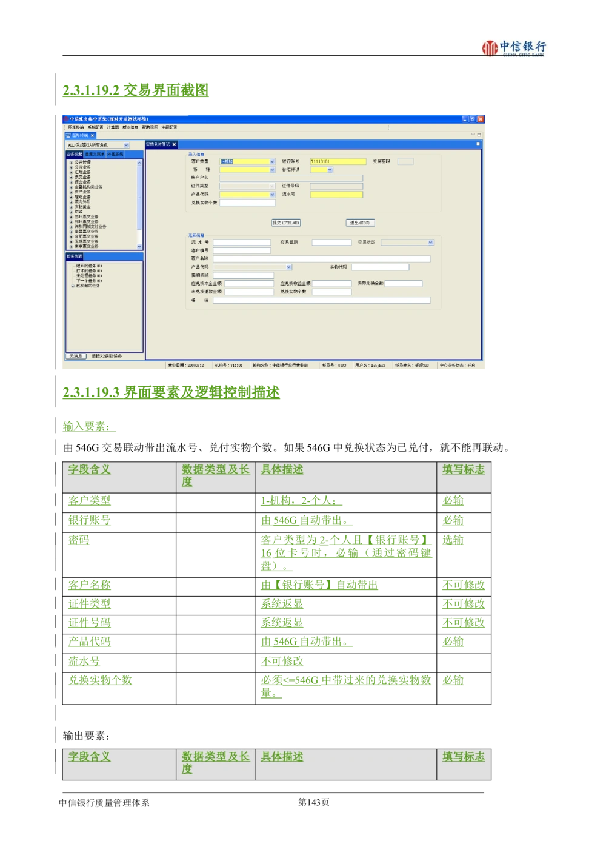606x858 pixels.
Task: Open the ALL-系统默认所有角色 role dropdown
Action: 126,145
